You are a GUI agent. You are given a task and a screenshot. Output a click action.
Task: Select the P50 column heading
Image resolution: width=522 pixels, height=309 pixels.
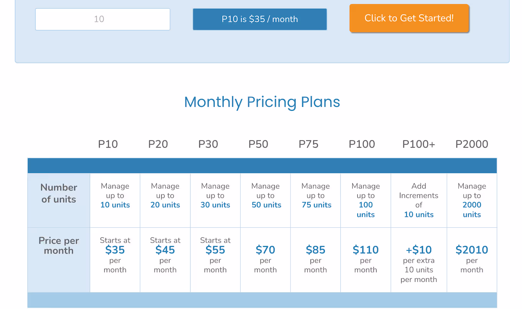[x=258, y=144]
